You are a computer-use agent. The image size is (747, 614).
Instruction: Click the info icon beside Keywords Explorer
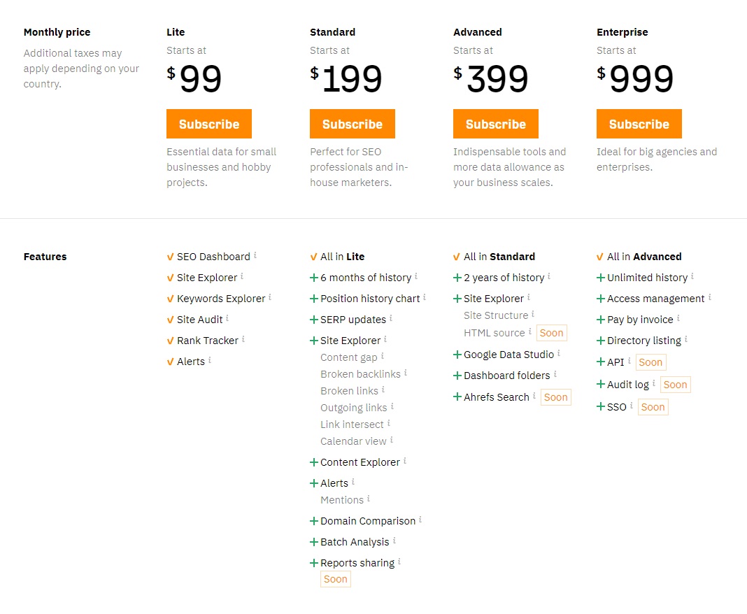pos(269,298)
